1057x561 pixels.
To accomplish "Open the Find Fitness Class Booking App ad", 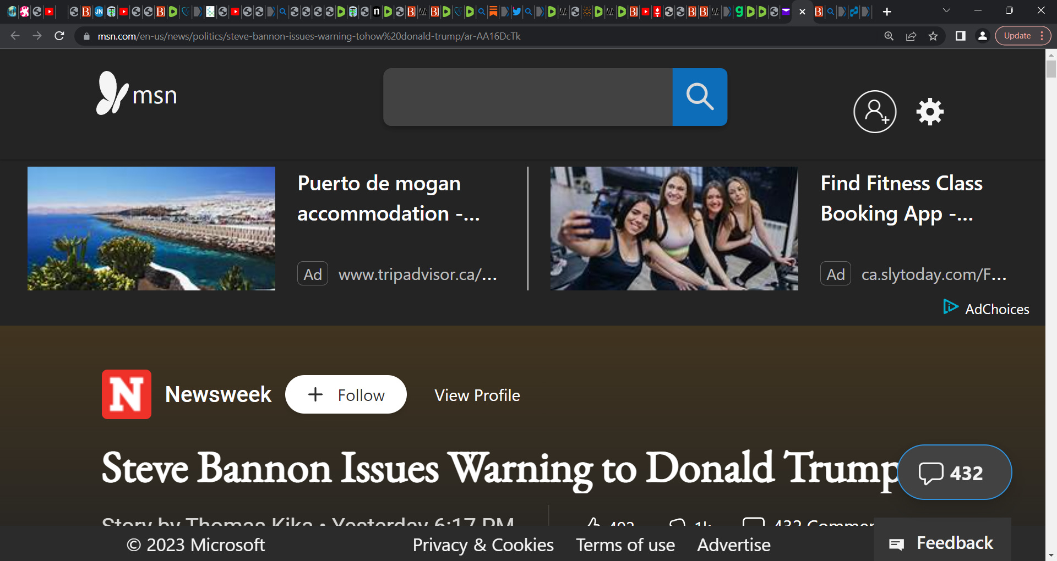I will tap(901, 198).
